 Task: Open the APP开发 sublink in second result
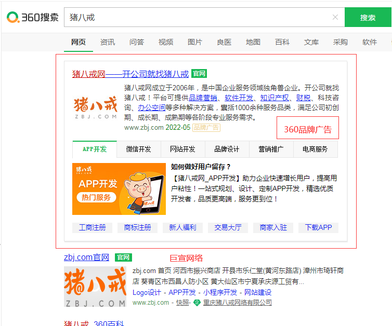pyautogui.click(x=182, y=292)
